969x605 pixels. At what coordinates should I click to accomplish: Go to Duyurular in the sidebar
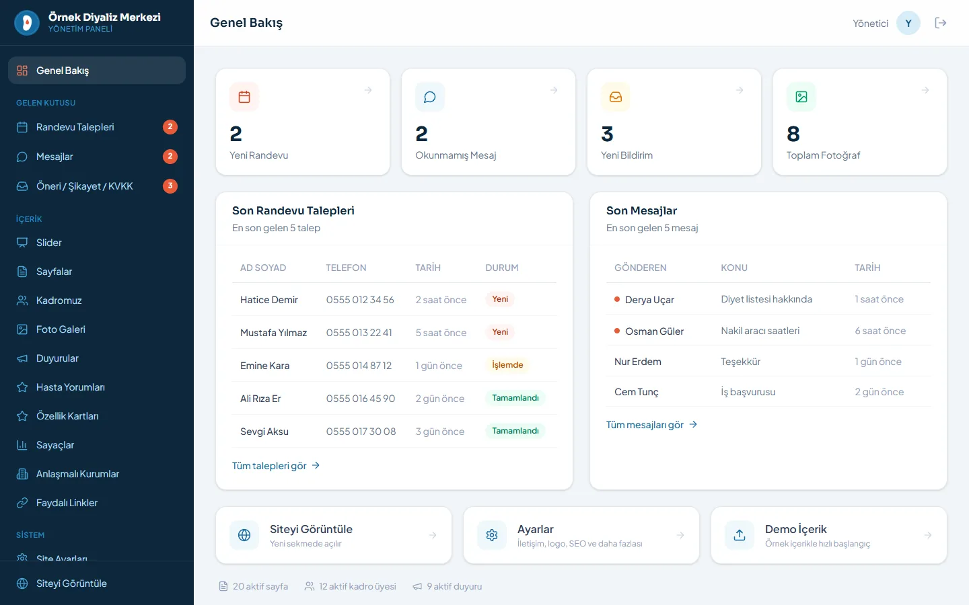pos(97,358)
